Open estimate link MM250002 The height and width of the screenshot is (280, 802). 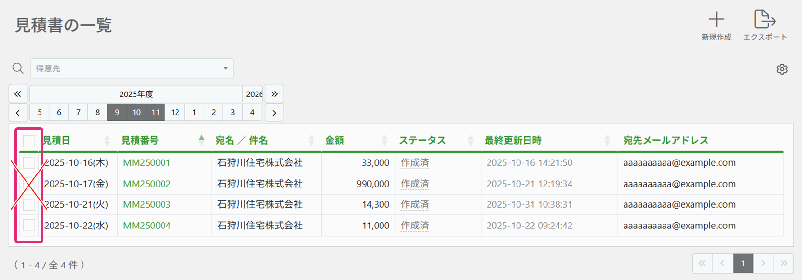[147, 184]
